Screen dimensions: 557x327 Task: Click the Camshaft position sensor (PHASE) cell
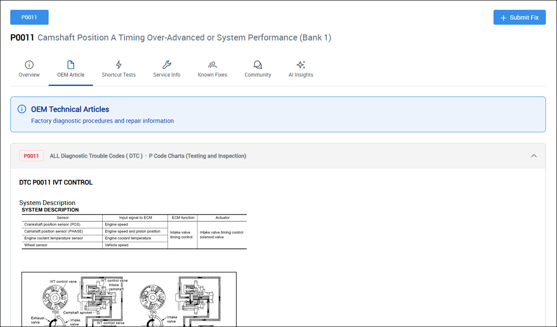[62, 231]
